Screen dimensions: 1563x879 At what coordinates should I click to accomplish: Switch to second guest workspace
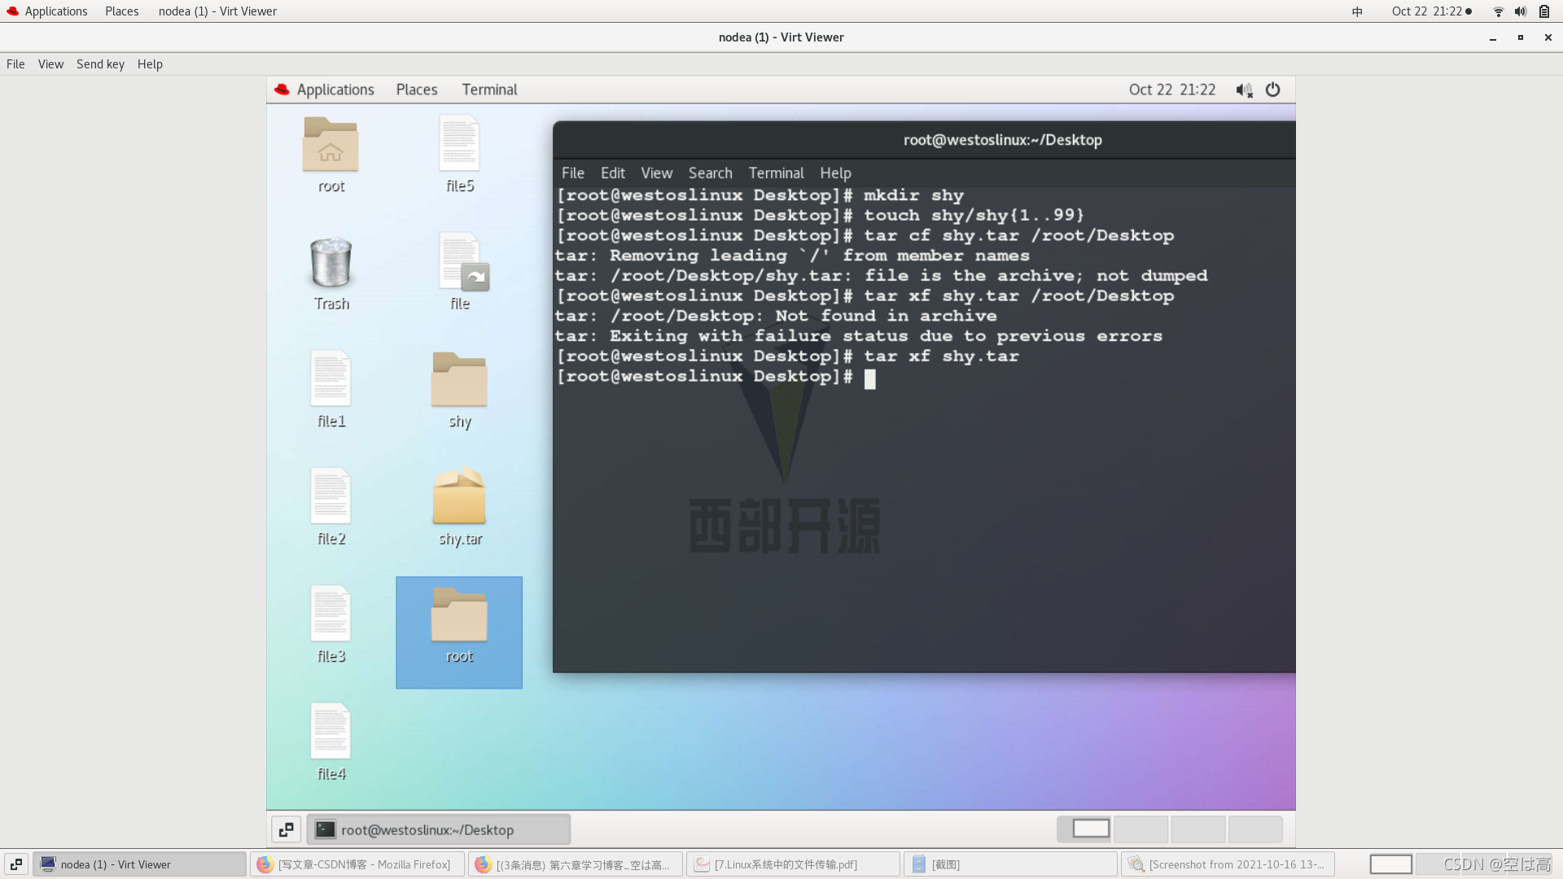coord(1141,829)
